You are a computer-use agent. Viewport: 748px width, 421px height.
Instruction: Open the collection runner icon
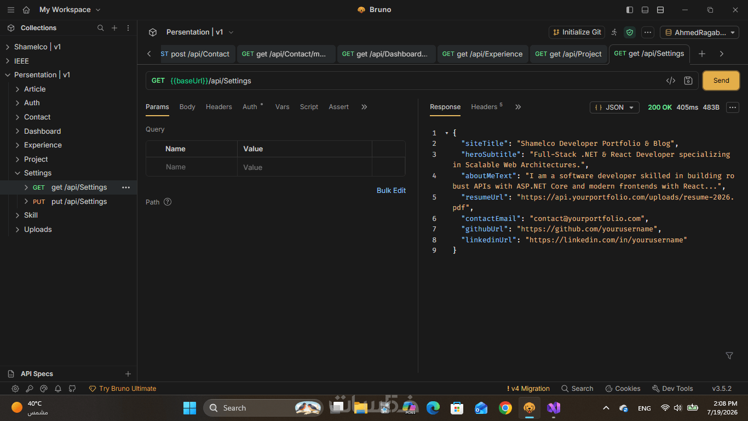614,32
